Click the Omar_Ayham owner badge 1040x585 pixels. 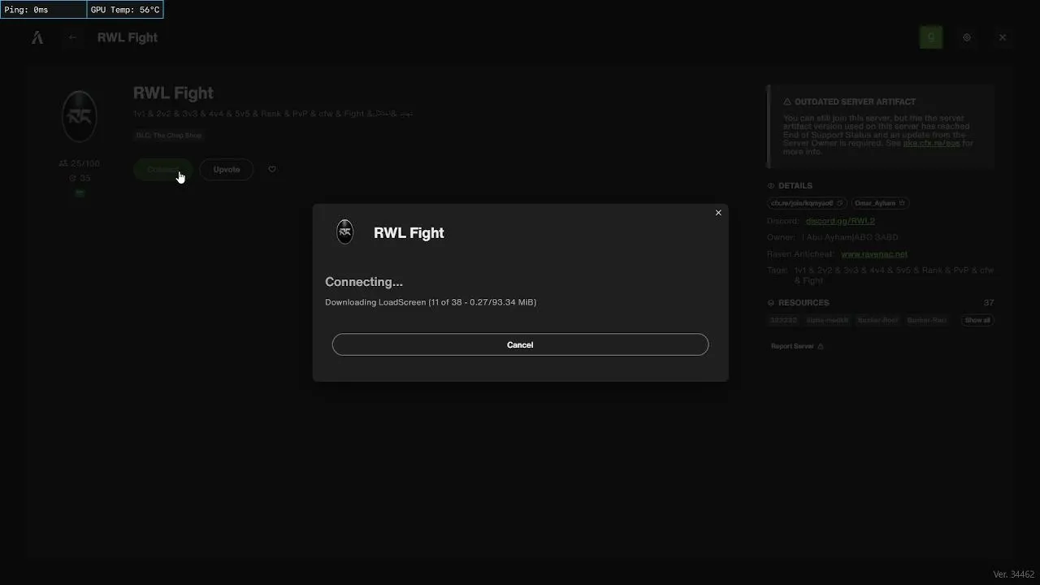point(880,203)
